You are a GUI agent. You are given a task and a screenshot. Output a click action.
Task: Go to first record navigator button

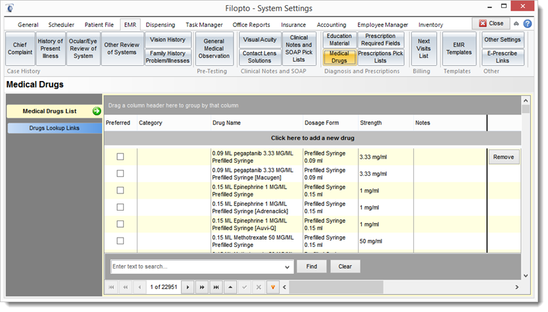tap(111, 287)
